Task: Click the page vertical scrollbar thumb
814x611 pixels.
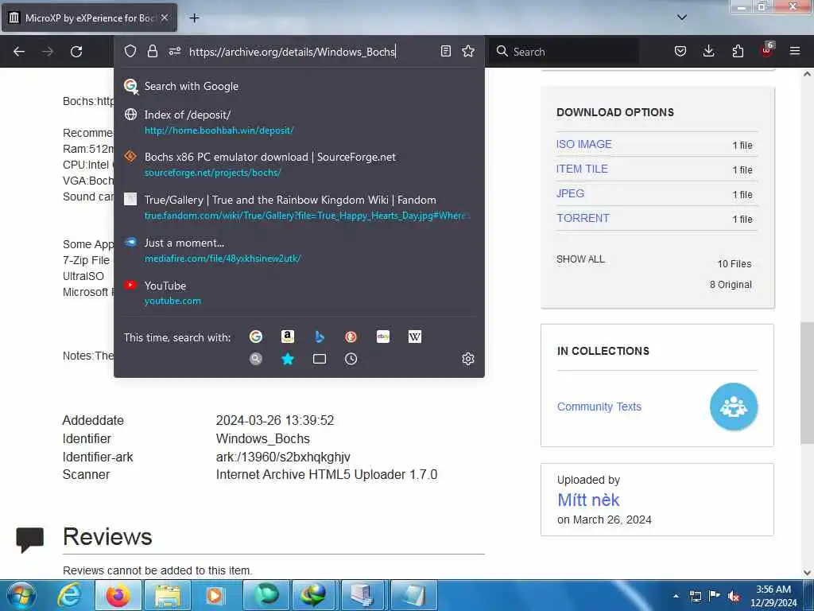Action: pyautogui.click(x=807, y=383)
